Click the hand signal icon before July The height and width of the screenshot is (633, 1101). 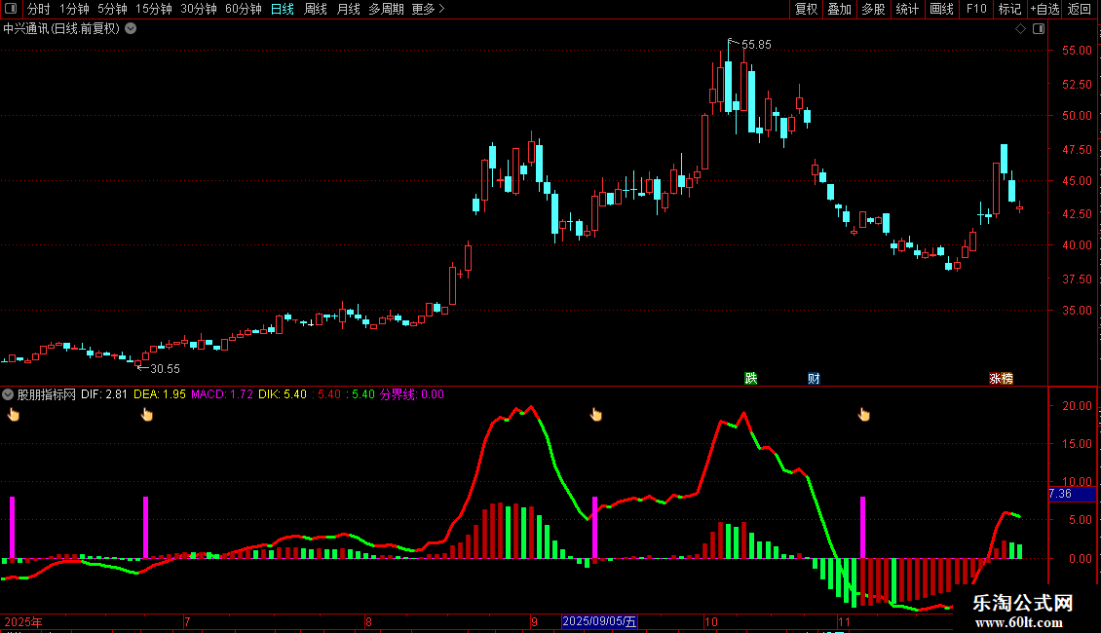[147, 415]
